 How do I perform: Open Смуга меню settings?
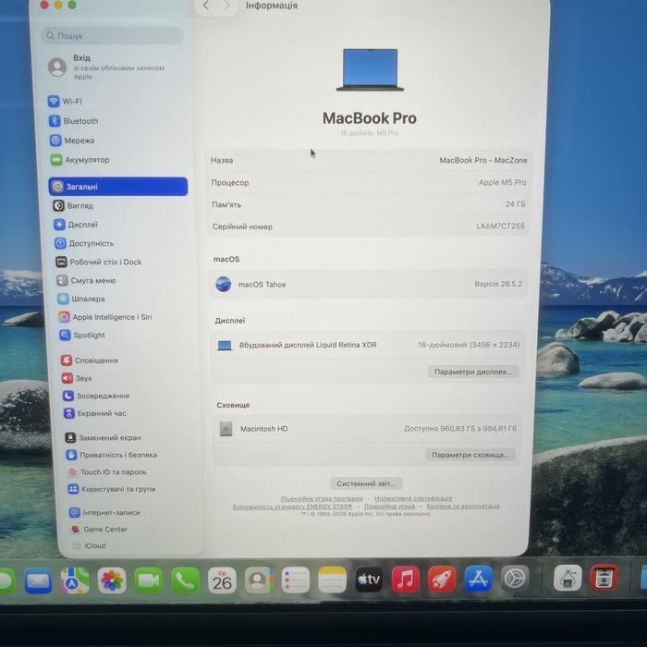point(86,281)
